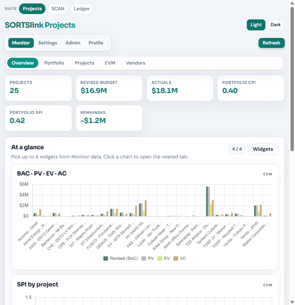Click the Portfolio SPI 0.42 card
The height and width of the screenshot is (305, 295).
click(x=38, y=118)
